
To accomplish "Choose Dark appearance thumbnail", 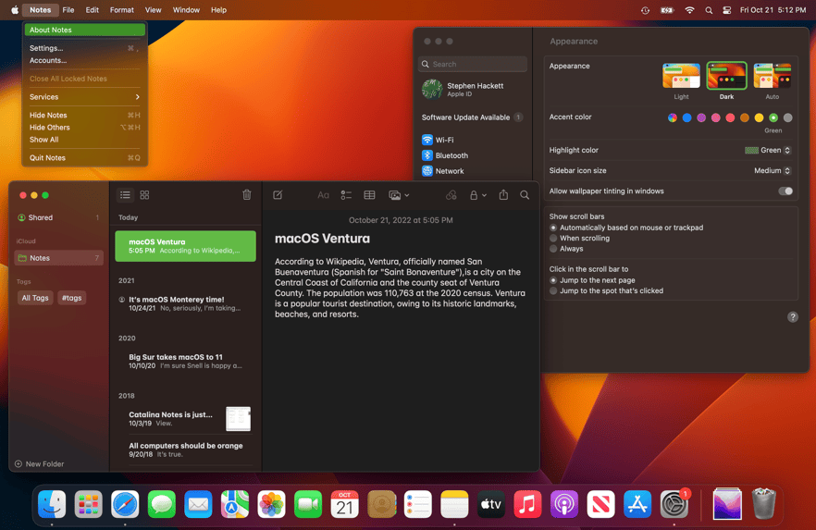I will click(726, 76).
